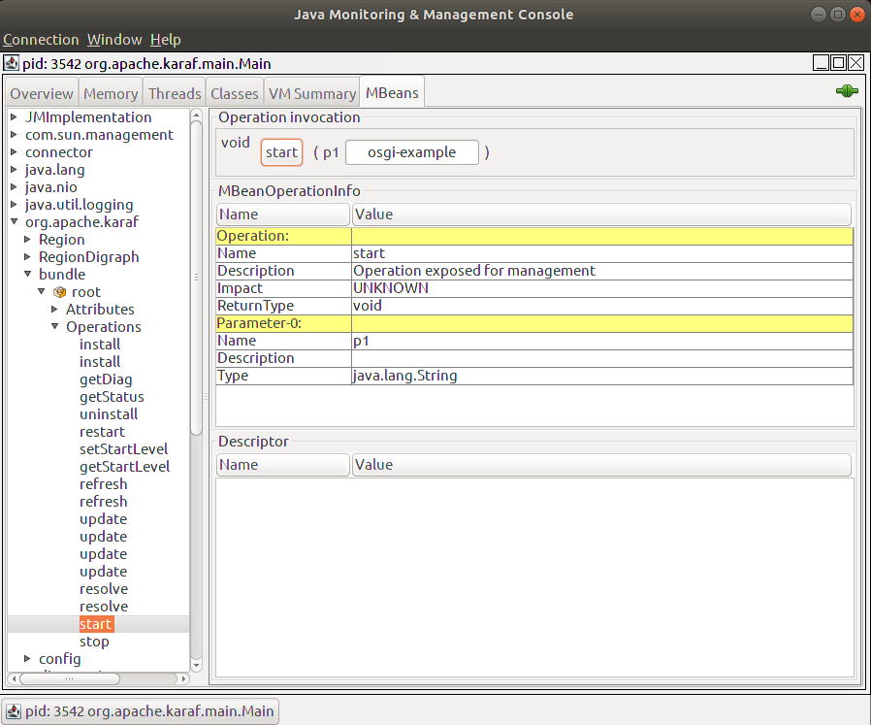Click the green connection status icon

(847, 90)
